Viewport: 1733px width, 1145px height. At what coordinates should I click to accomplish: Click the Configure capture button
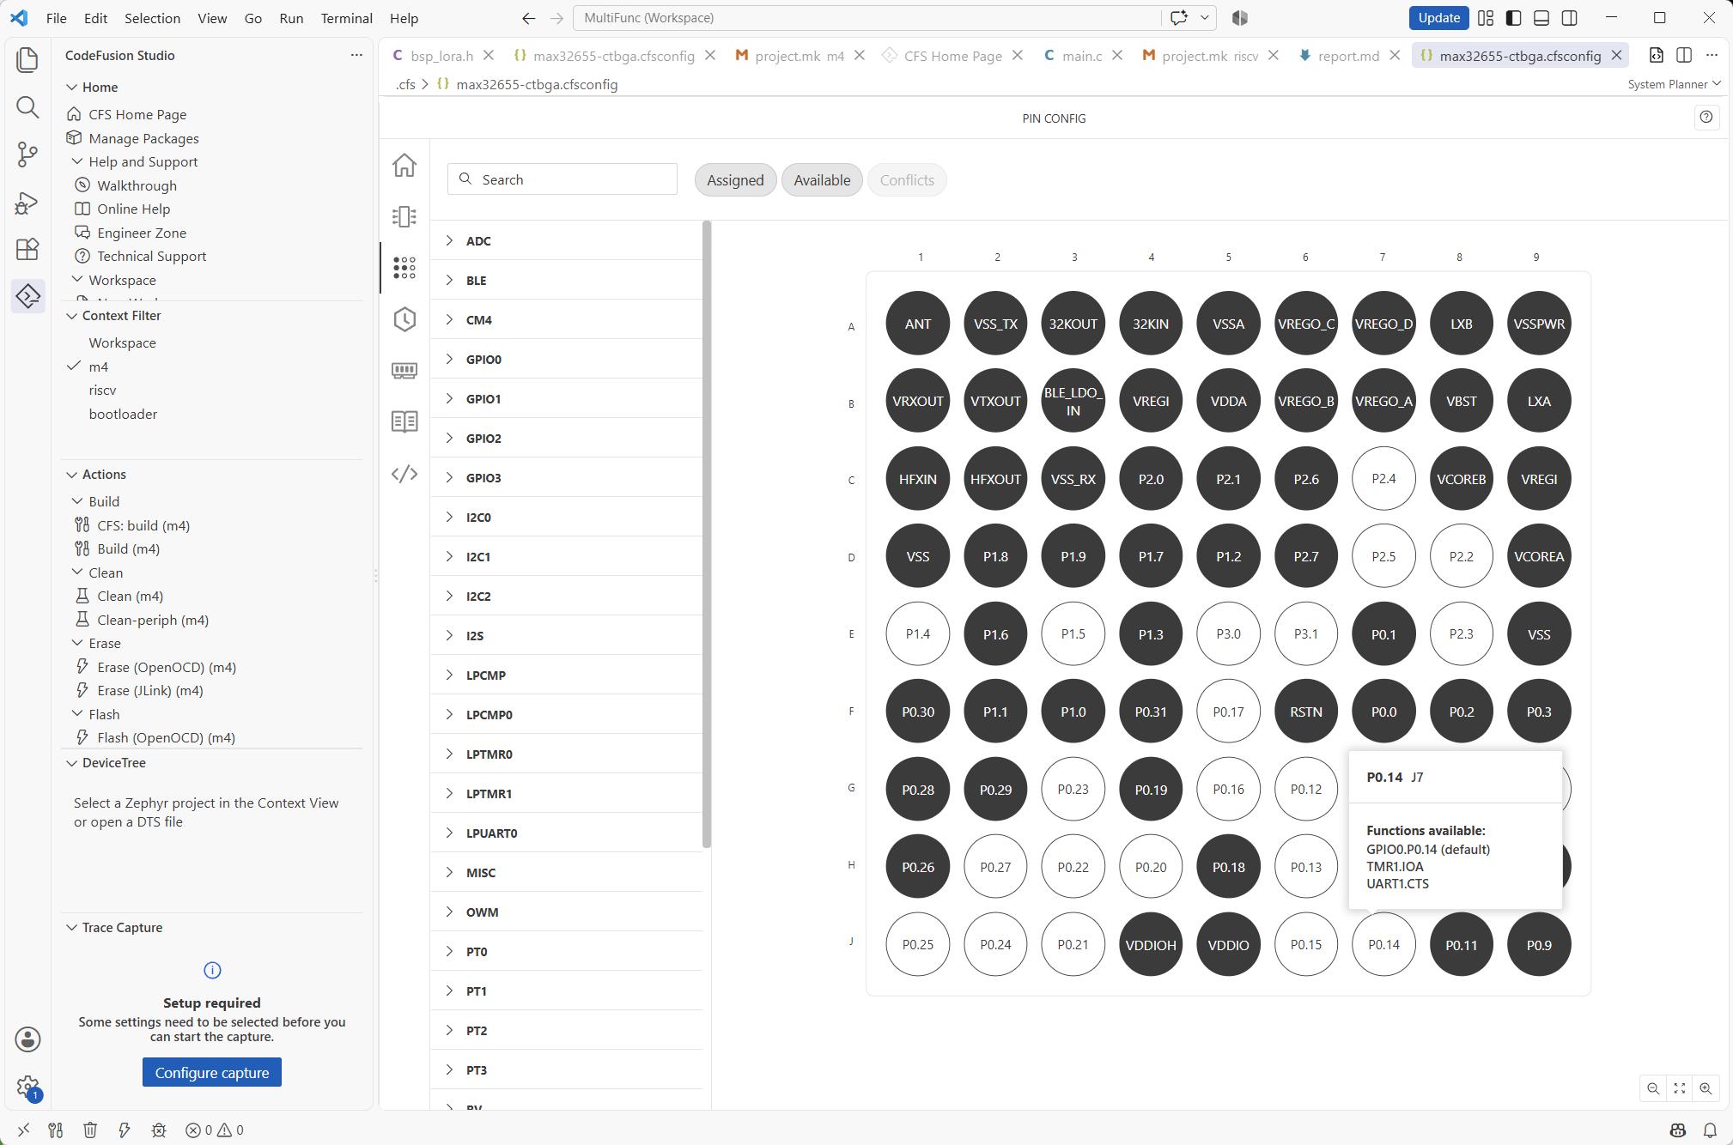(212, 1073)
